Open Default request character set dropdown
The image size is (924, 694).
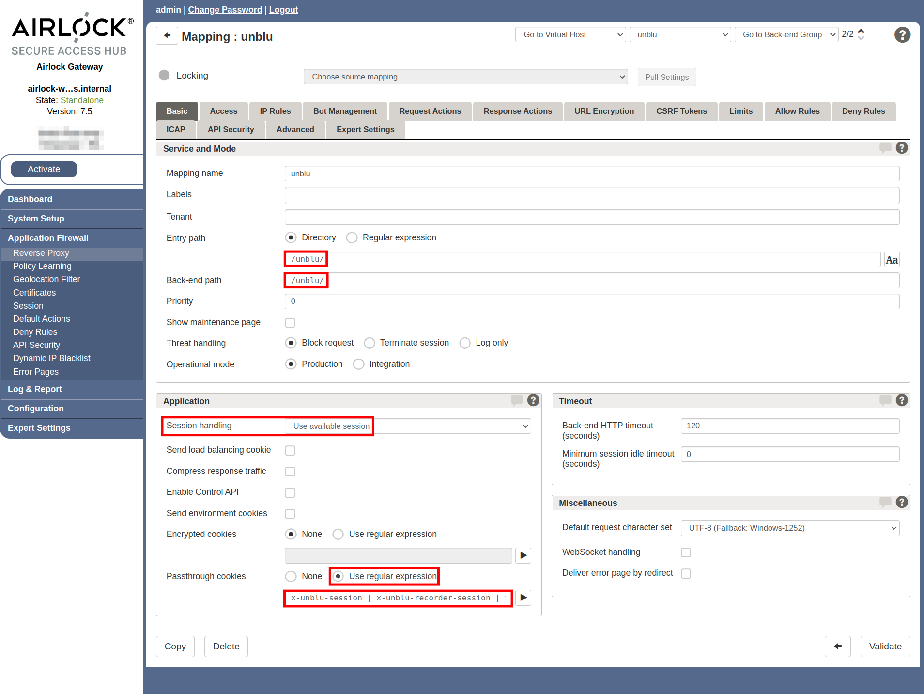[x=789, y=528]
